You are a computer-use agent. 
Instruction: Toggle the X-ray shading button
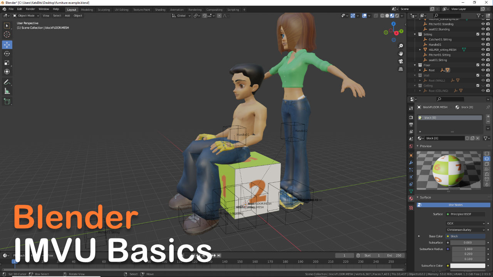coord(376,16)
